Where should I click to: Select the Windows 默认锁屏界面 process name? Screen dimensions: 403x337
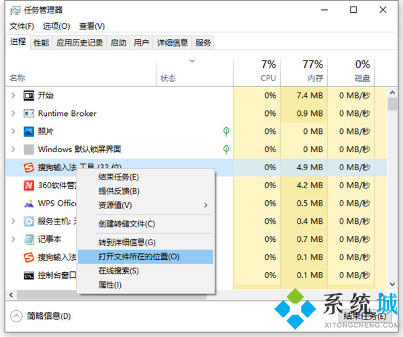79,149
